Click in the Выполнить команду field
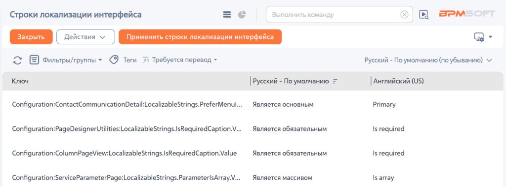506x187 pixels. pos(334,15)
